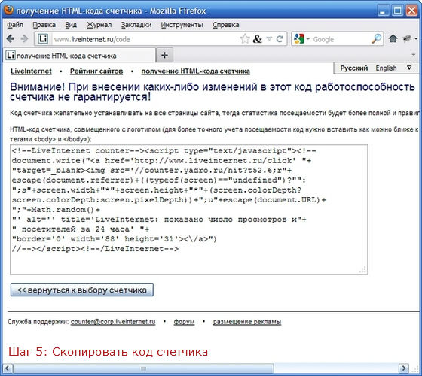Open a new tab with plus button
Image resolution: width=422 pixels, height=376 pixels.
[164, 56]
